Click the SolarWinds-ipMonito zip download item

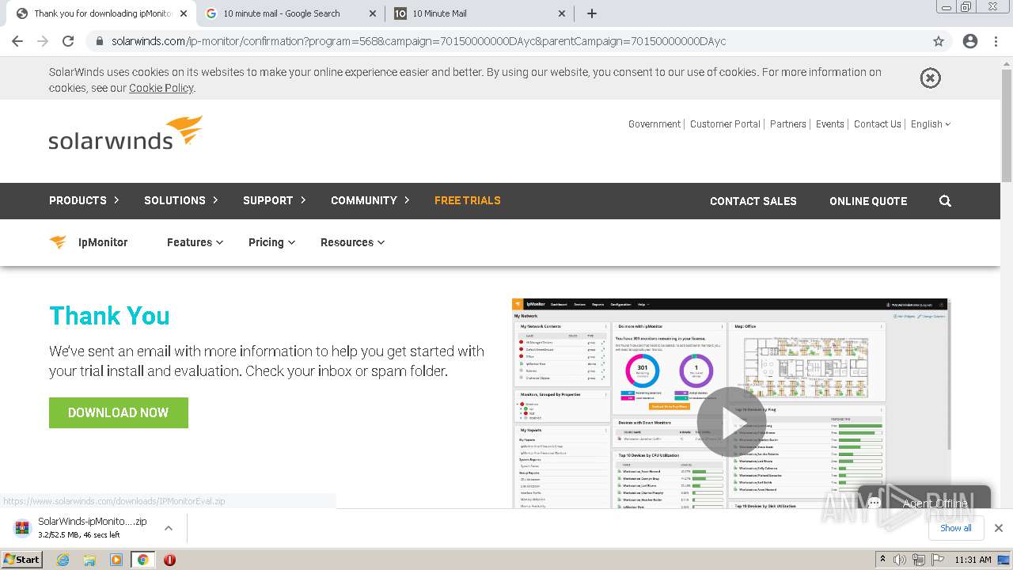pos(92,528)
